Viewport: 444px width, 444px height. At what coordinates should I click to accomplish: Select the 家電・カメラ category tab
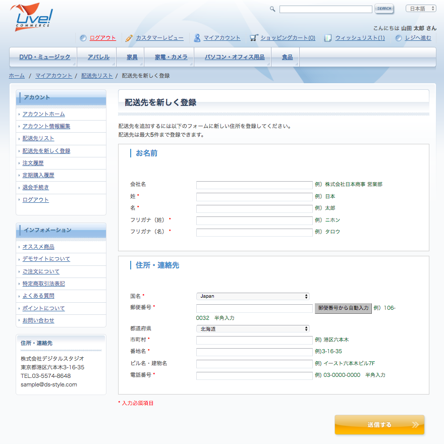pyautogui.click(x=171, y=57)
